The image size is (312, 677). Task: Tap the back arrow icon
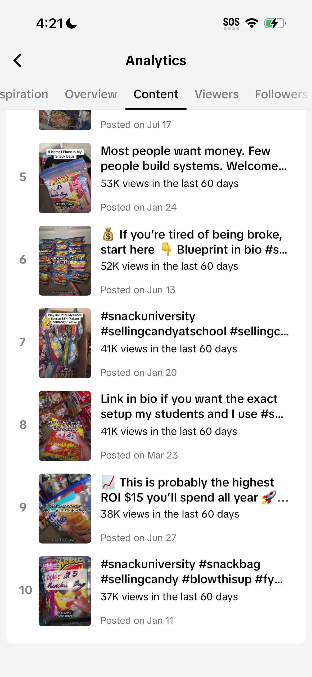point(18,60)
